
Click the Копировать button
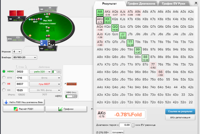tap(118, 132)
